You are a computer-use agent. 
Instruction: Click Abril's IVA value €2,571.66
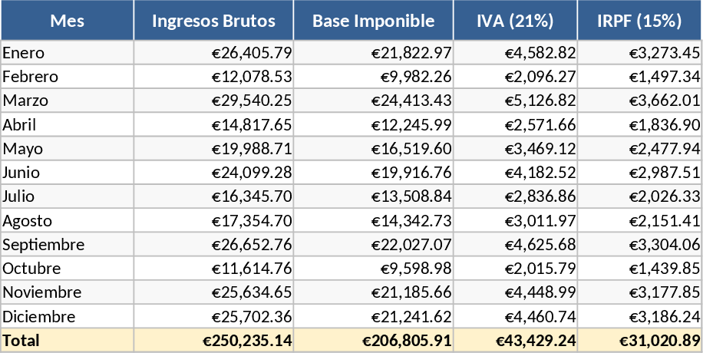(x=540, y=124)
